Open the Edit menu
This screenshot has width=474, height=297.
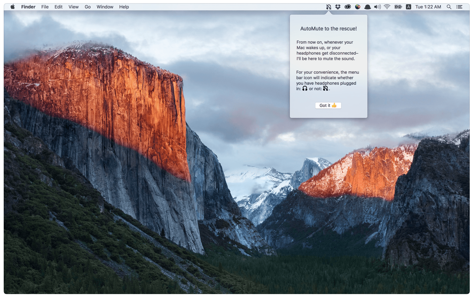(x=58, y=7)
